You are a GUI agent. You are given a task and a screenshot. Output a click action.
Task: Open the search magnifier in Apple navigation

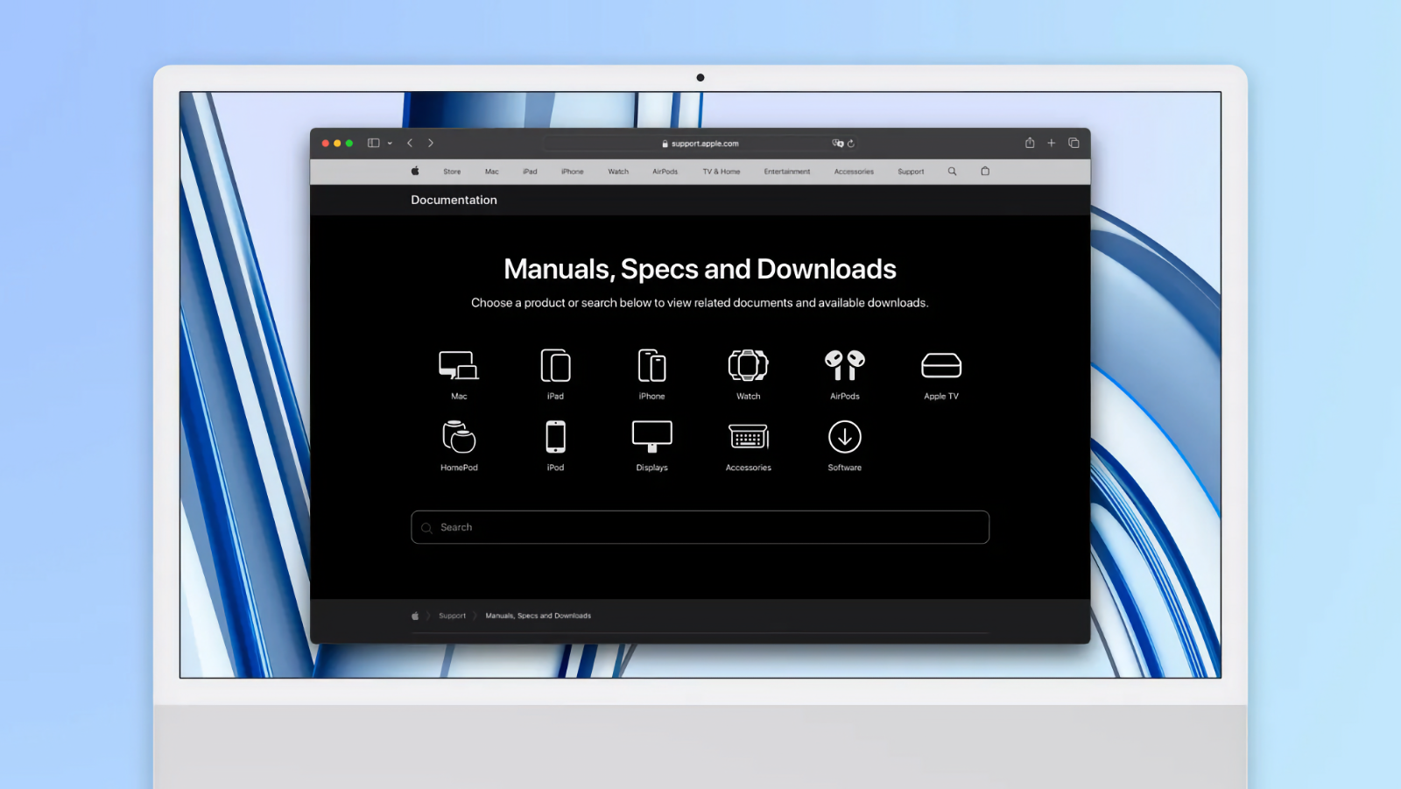point(952,172)
